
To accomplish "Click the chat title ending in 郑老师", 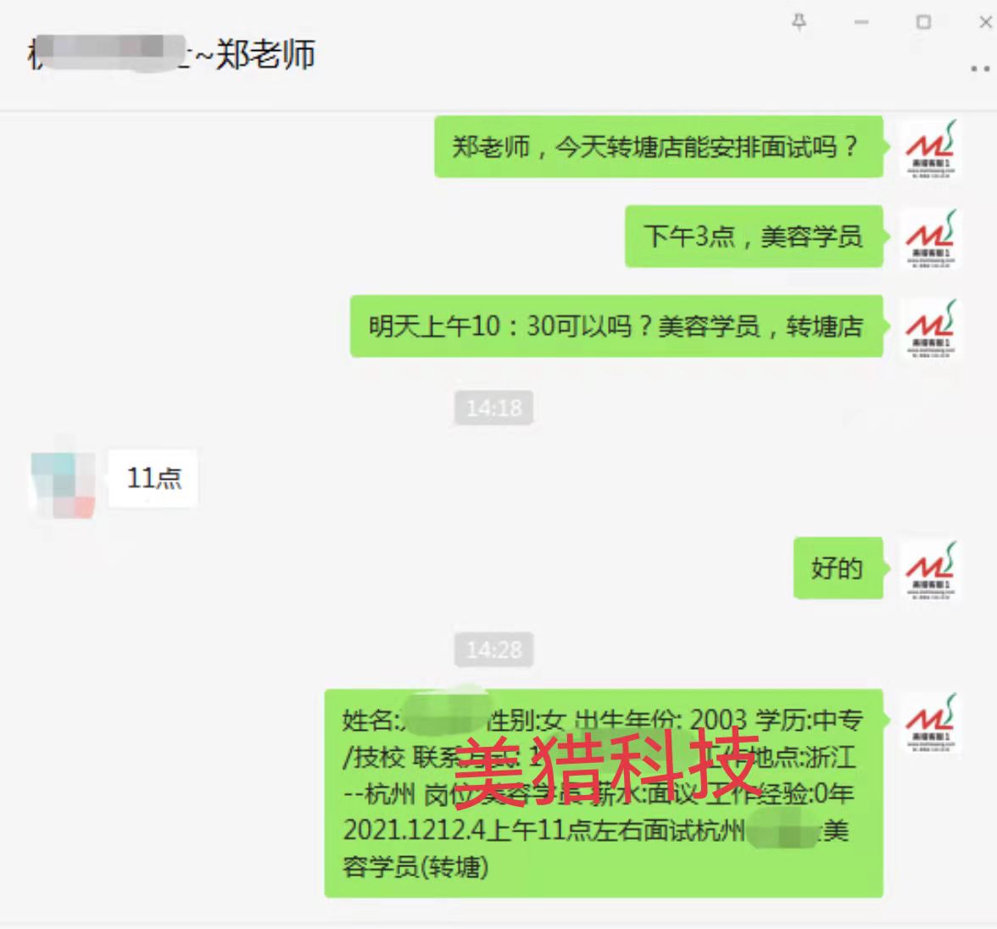I will click(x=171, y=54).
